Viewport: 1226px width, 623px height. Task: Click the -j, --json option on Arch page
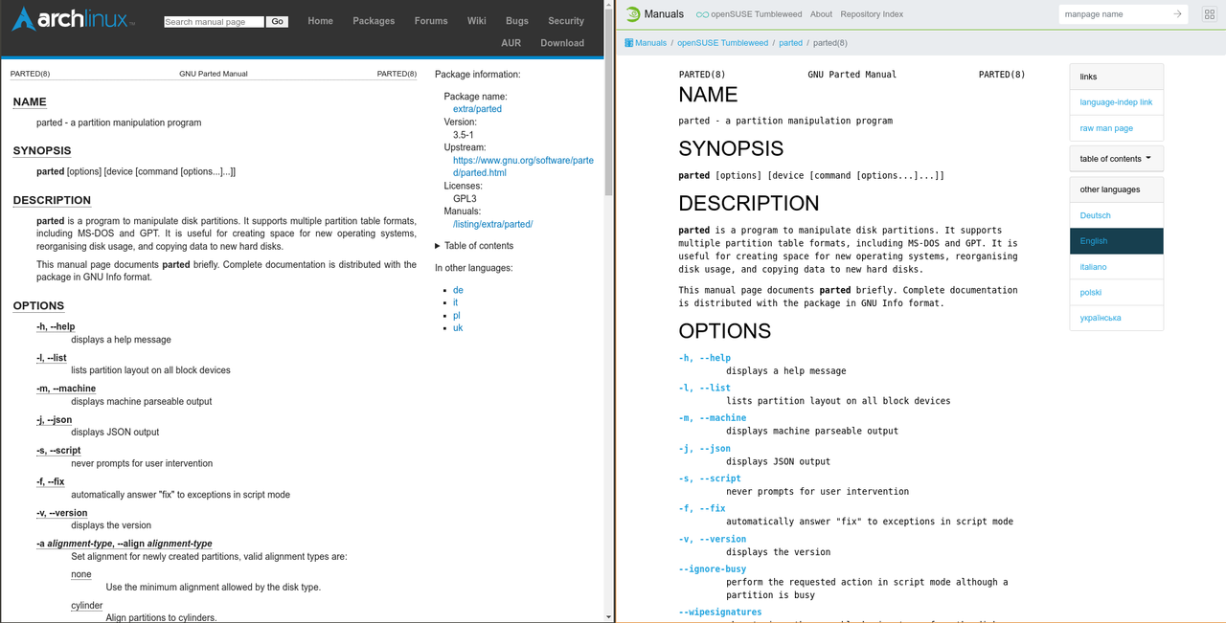(x=55, y=420)
